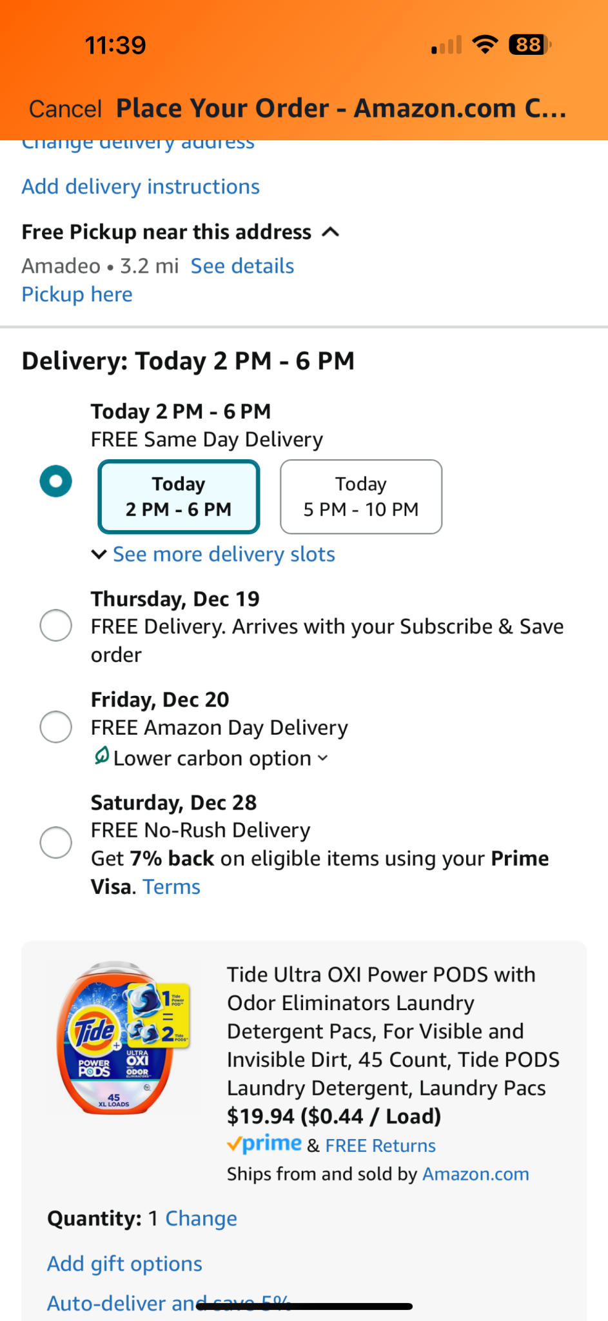Open Lower carbon option dropdown arrow

pos(323,758)
